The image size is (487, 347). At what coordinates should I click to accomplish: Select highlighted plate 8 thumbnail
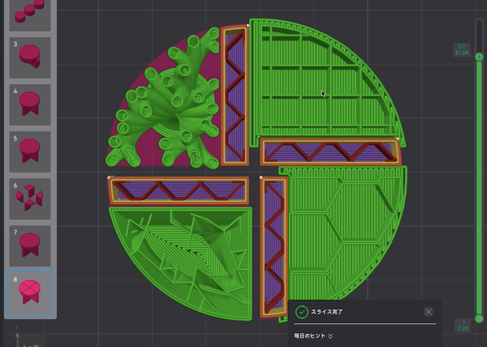(x=30, y=293)
